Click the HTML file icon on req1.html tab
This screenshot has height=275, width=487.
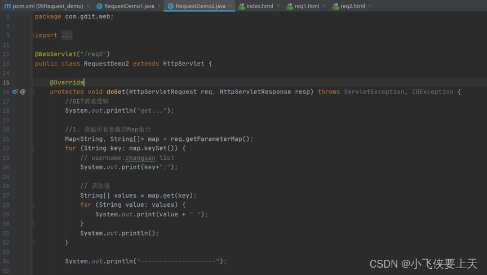290,6
